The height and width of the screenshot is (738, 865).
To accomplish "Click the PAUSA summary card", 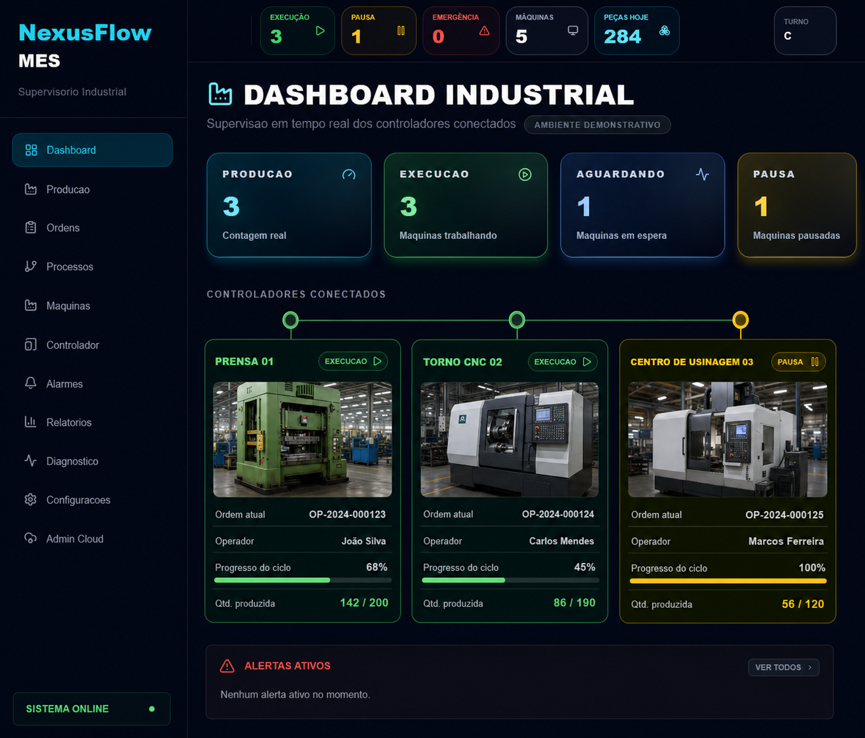I will [x=797, y=205].
